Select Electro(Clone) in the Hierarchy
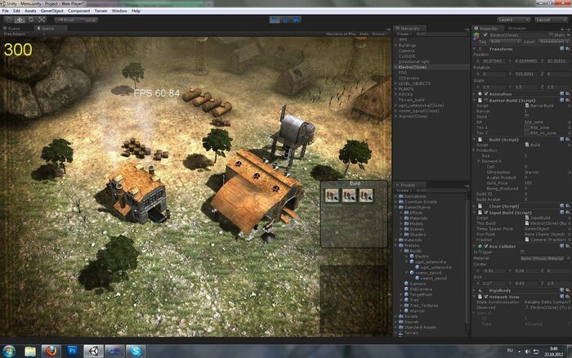 point(431,67)
